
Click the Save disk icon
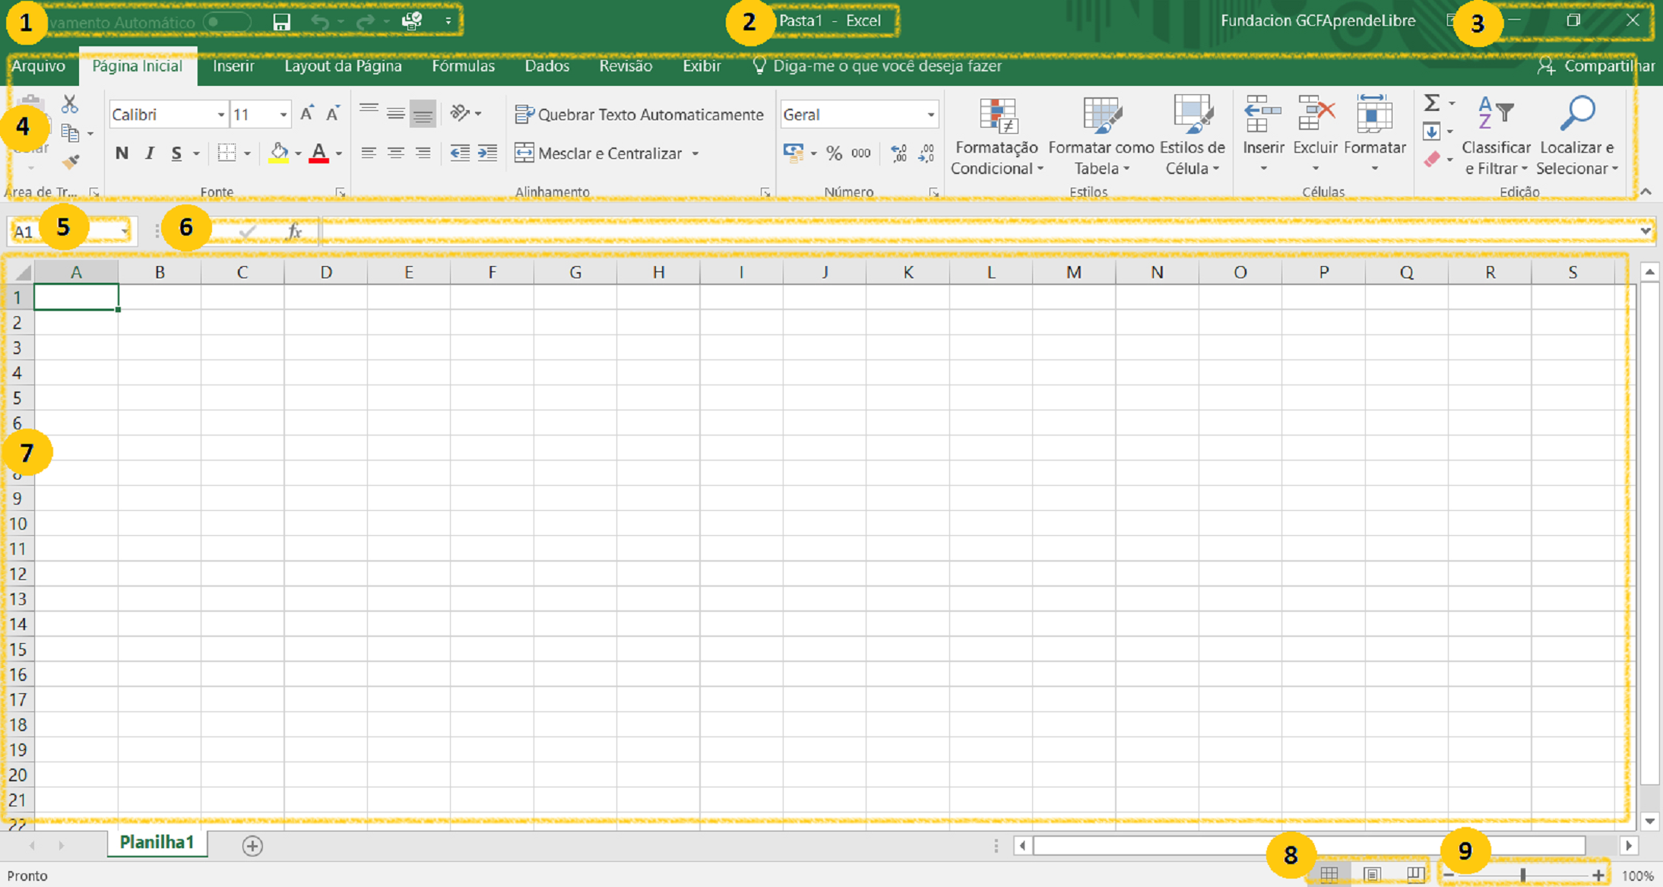tap(282, 21)
